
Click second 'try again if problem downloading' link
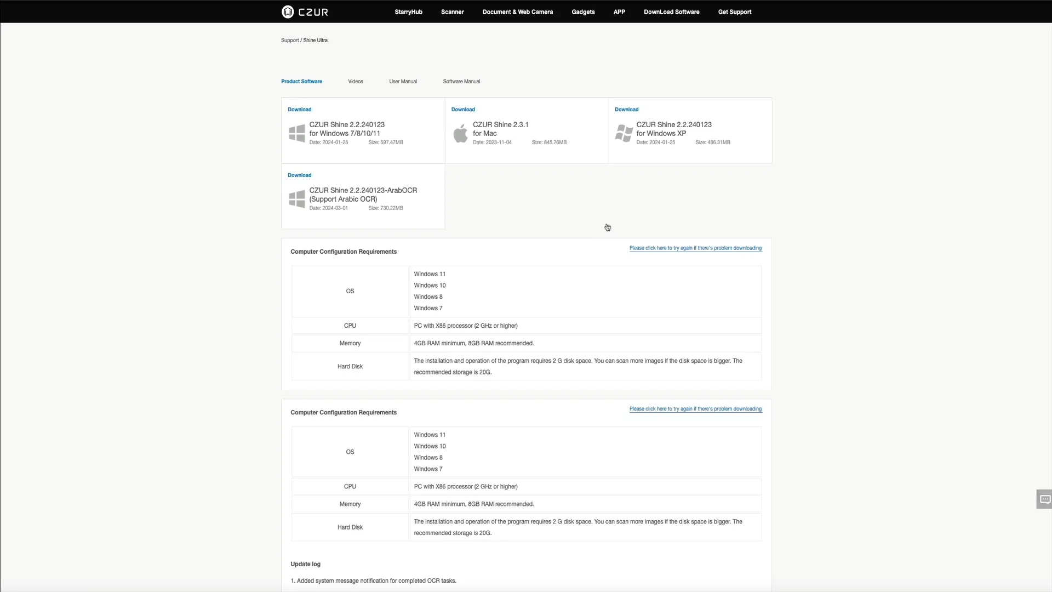(695, 409)
